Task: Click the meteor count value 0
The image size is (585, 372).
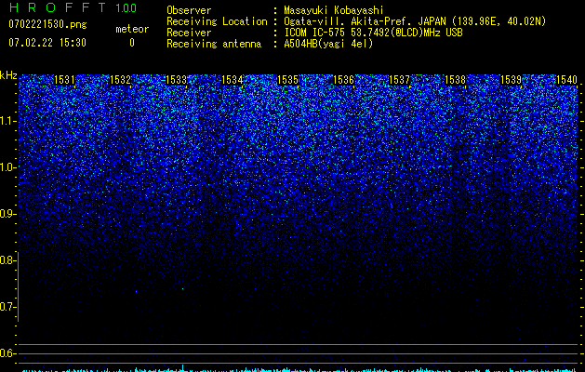Action: click(132, 43)
